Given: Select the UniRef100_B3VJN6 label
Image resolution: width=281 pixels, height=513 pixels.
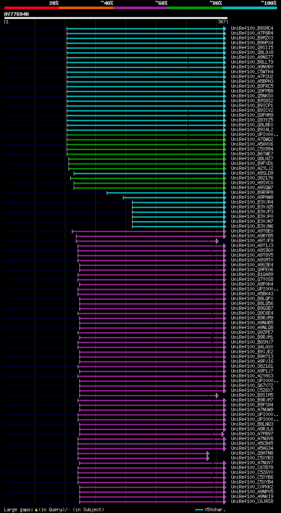Looking at the screenshot, I should click(x=252, y=226).
